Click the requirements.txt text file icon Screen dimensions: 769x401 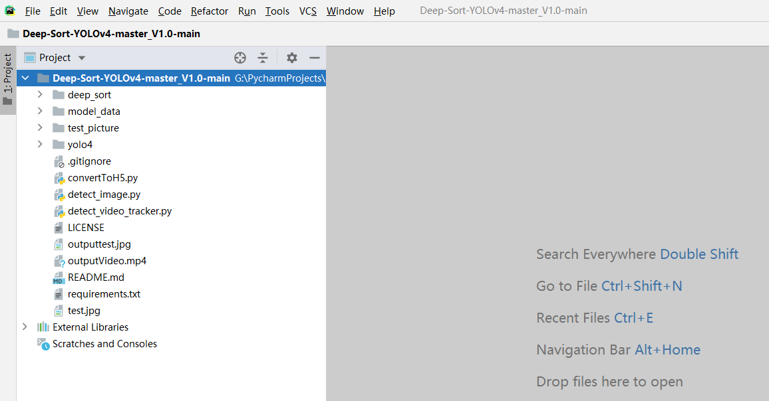click(x=59, y=294)
